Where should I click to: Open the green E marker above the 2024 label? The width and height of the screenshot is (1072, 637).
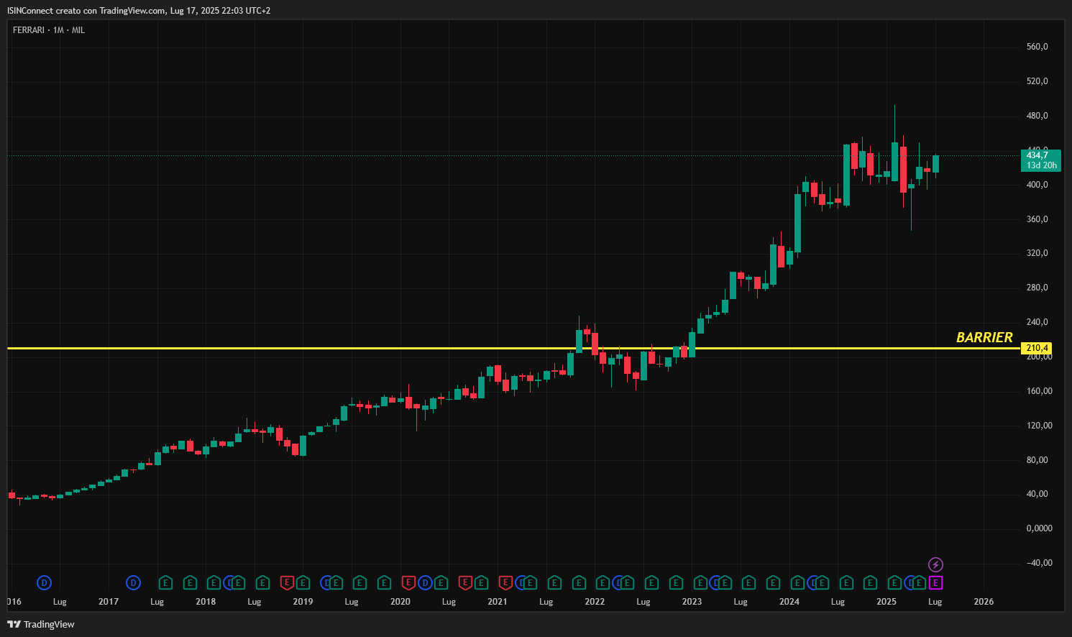(x=797, y=582)
